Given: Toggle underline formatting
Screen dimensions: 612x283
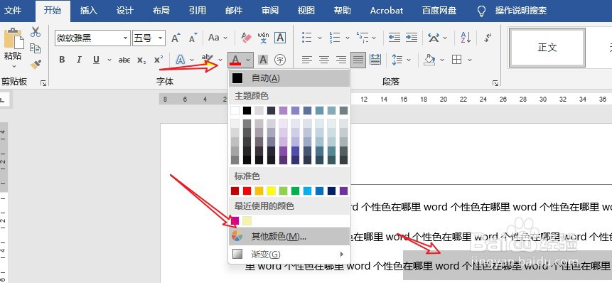Looking at the screenshot, I should pyautogui.click(x=97, y=60).
